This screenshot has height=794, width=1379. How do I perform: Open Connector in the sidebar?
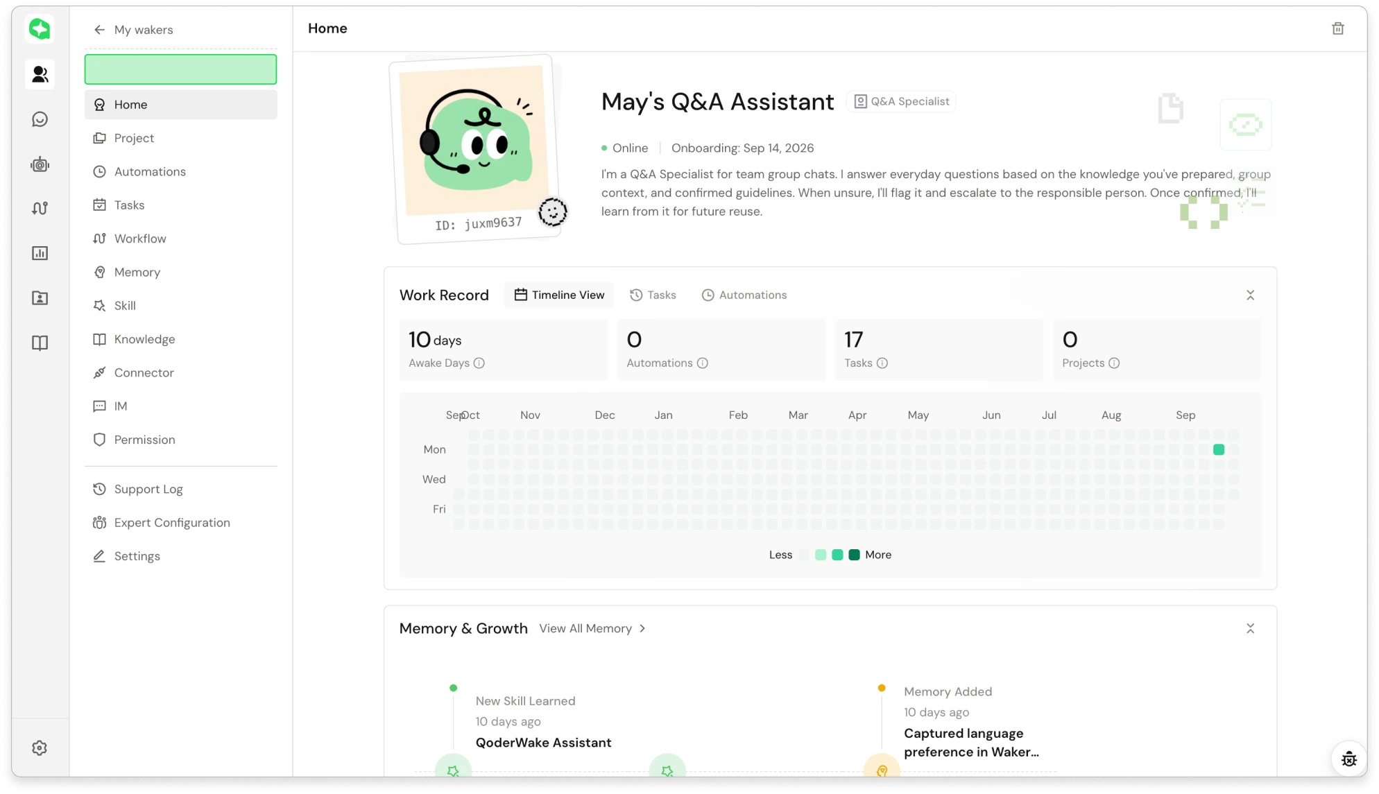(x=180, y=372)
